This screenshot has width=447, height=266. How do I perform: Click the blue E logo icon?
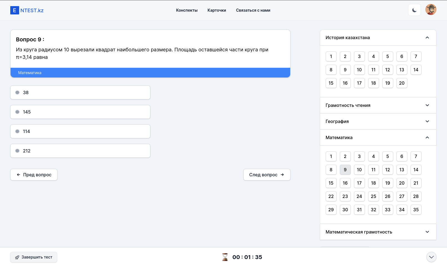coord(14,10)
